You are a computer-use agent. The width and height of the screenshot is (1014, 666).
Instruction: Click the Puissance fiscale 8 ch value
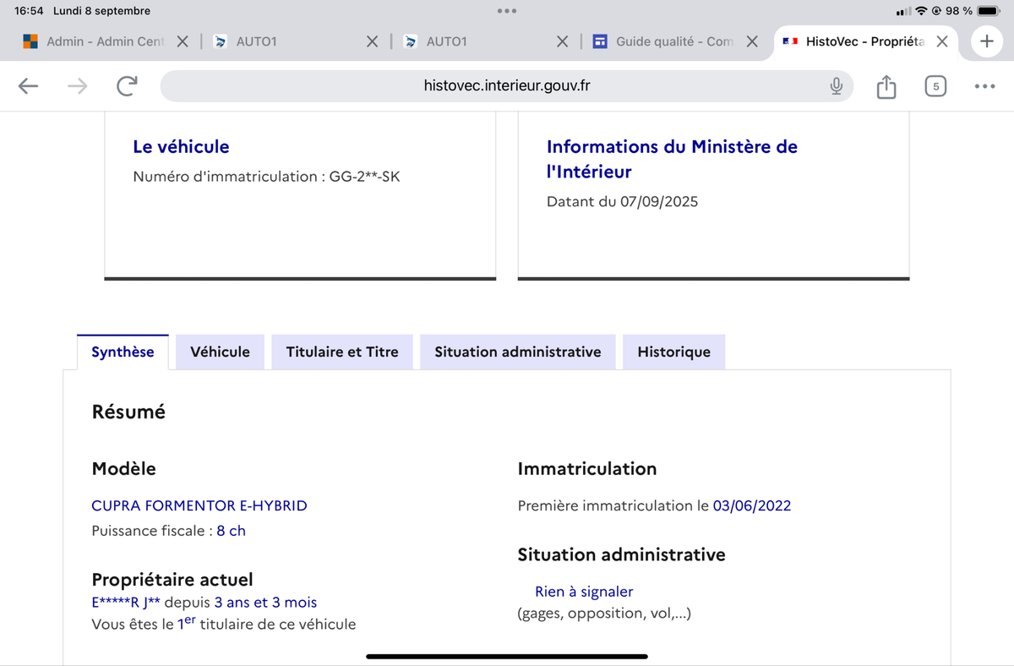[231, 531]
